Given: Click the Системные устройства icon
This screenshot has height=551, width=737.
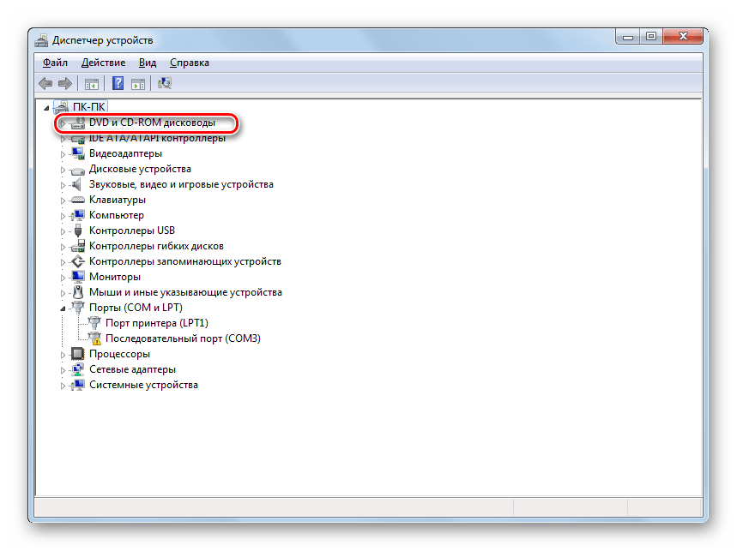Looking at the screenshot, I should (77, 385).
